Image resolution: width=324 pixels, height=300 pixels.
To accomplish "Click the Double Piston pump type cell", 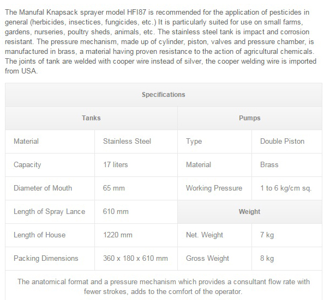I will [x=287, y=142].
